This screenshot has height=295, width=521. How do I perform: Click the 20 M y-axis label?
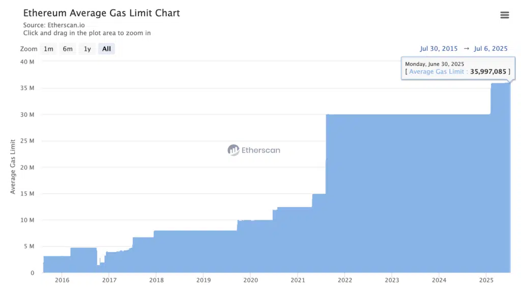click(26, 167)
